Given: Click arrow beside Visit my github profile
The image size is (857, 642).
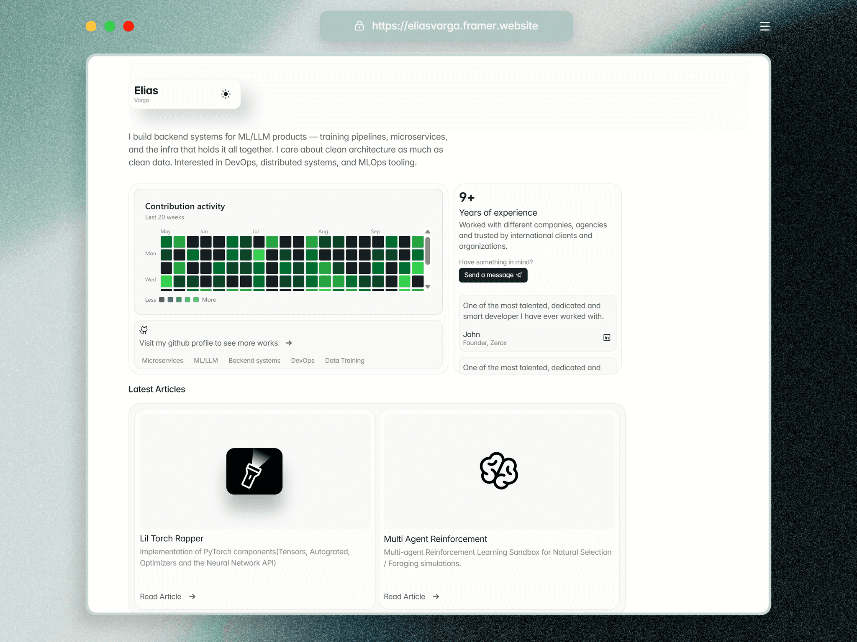Looking at the screenshot, I should [289, 343].
